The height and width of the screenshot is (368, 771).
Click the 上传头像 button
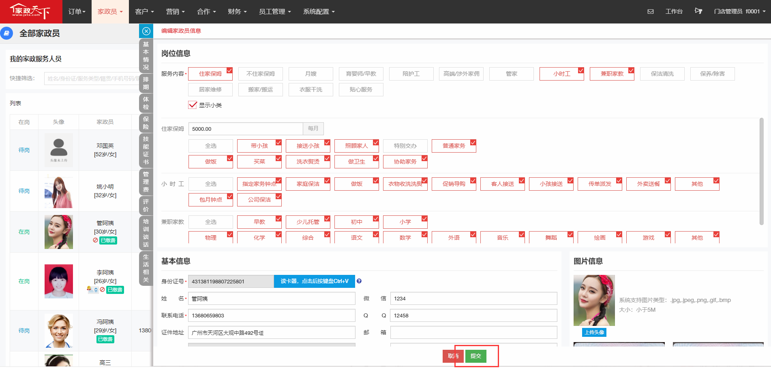pyautogui.click(x=594, y=332)
